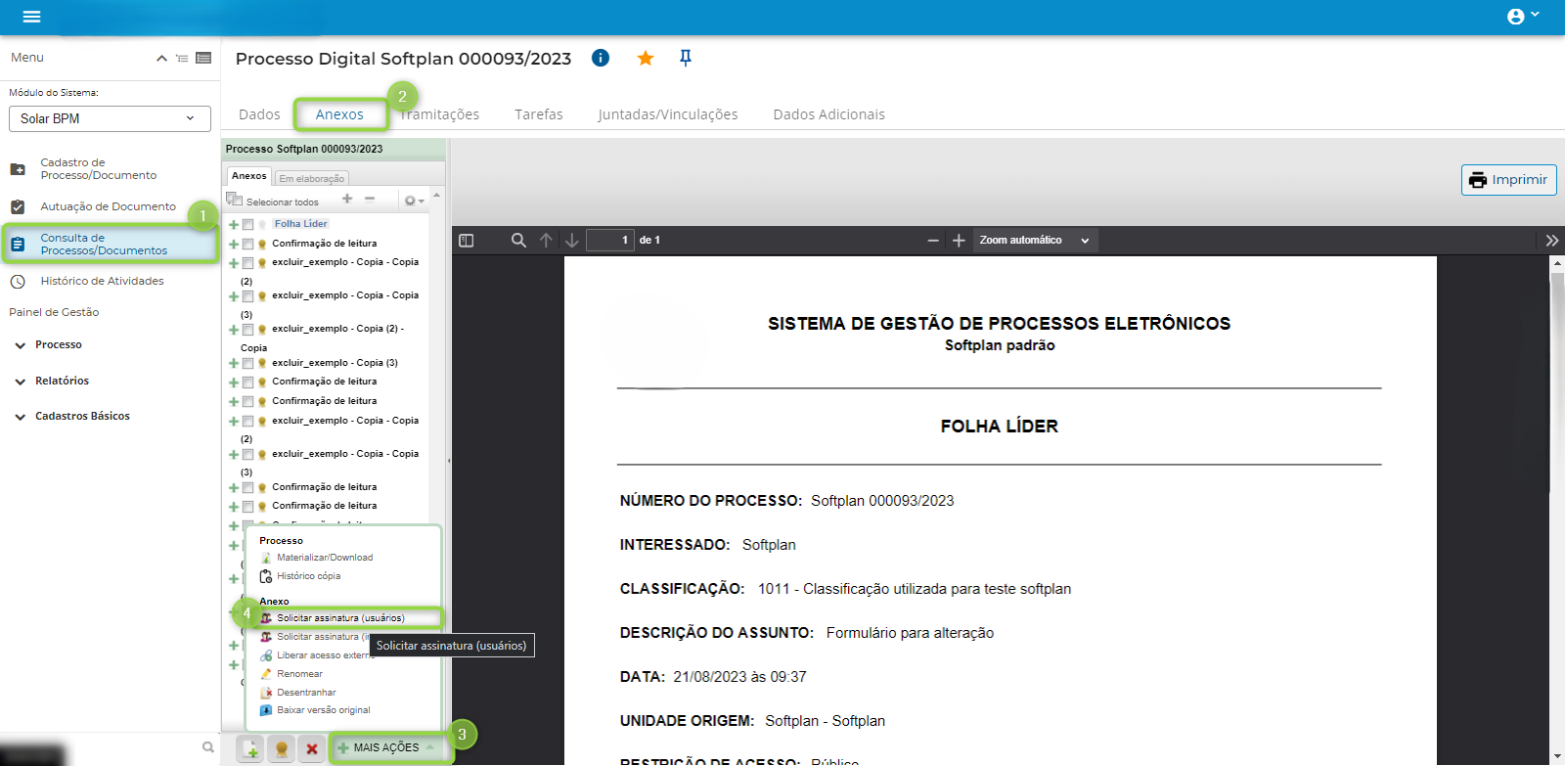Choose Liberar acesso externo option
The height and width of the screenshot is (766, 1565).
317,655
